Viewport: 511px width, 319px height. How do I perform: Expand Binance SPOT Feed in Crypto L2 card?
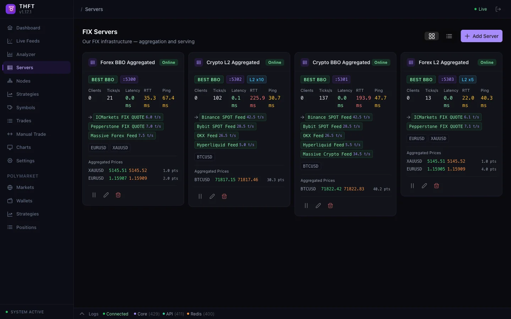[196, 117]
